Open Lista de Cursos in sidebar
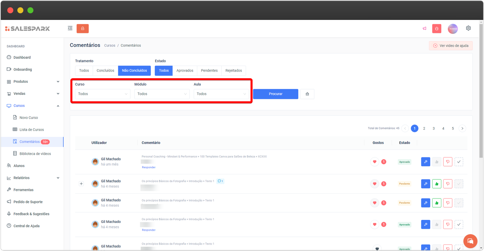Screen dimensions: 484x251 pyautogui.click(x=31, y=130)
